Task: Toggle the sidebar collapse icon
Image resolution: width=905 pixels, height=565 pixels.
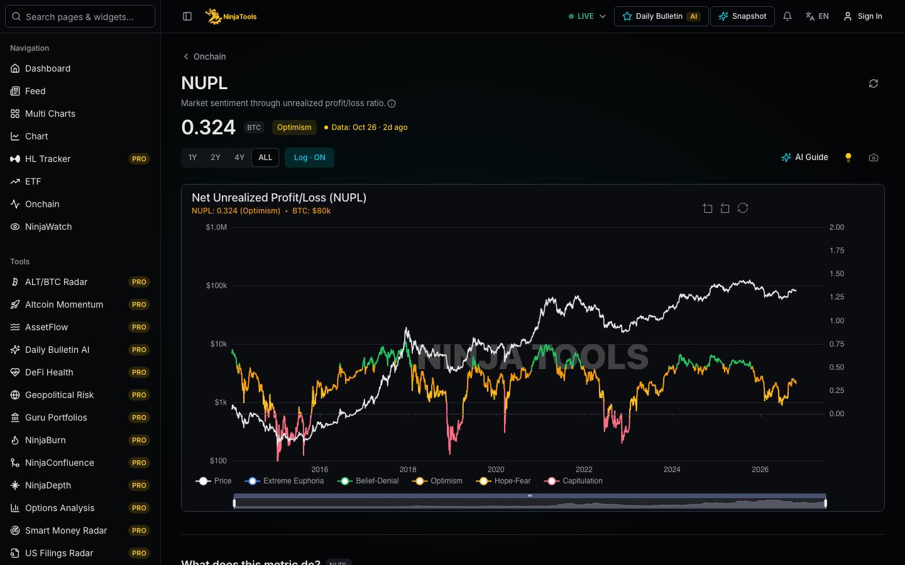Action: point(187,16)
